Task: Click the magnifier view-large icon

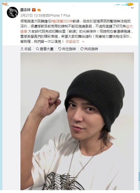Action: (x=37, y=49)
